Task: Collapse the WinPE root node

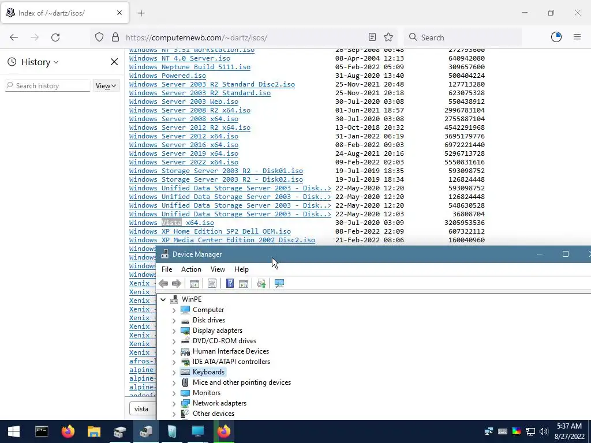Action: tap(163, 299)
